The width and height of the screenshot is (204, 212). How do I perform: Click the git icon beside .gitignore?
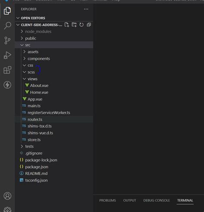[22, 153]
